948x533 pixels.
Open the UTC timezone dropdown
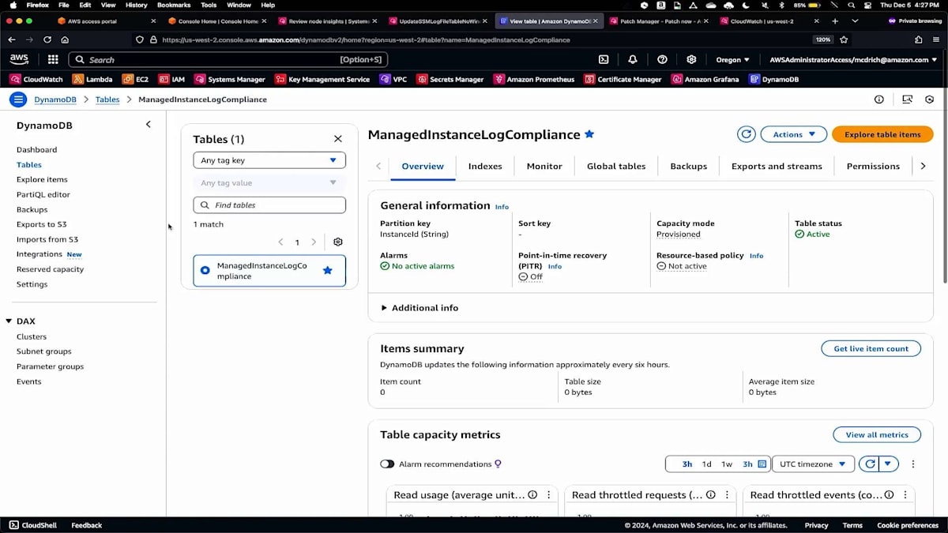point(813,464)
